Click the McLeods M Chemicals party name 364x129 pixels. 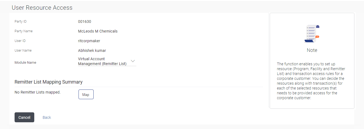tap(98, 31)
